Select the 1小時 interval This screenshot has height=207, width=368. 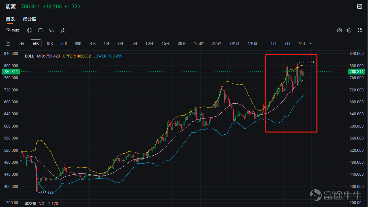point(199,44)
